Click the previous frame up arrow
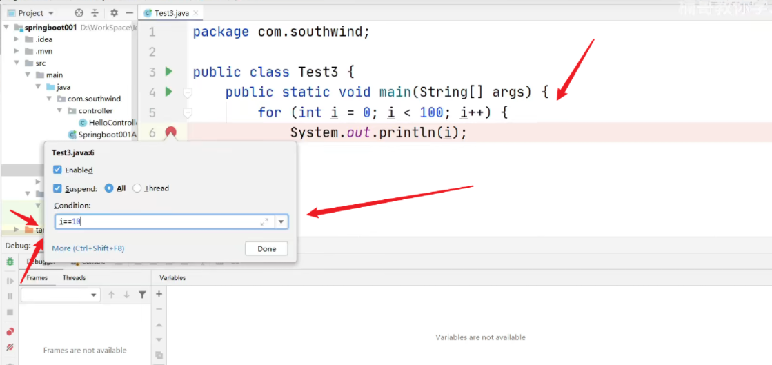The width and height of the screenshot is (772, 365). (x=111, y=295)
